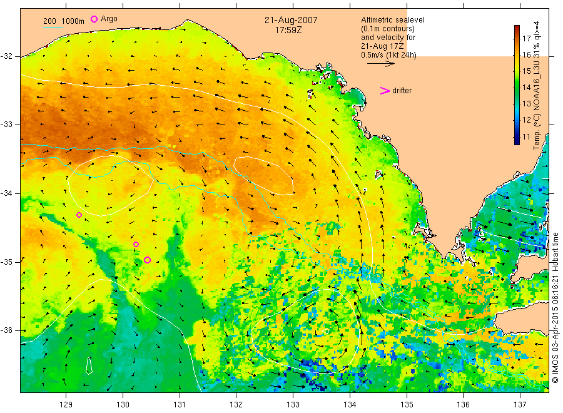This screenshot has width=563, height=413.
Task: Select the Argo float marker near 130.2, -34.75
Action: (136, 245)
